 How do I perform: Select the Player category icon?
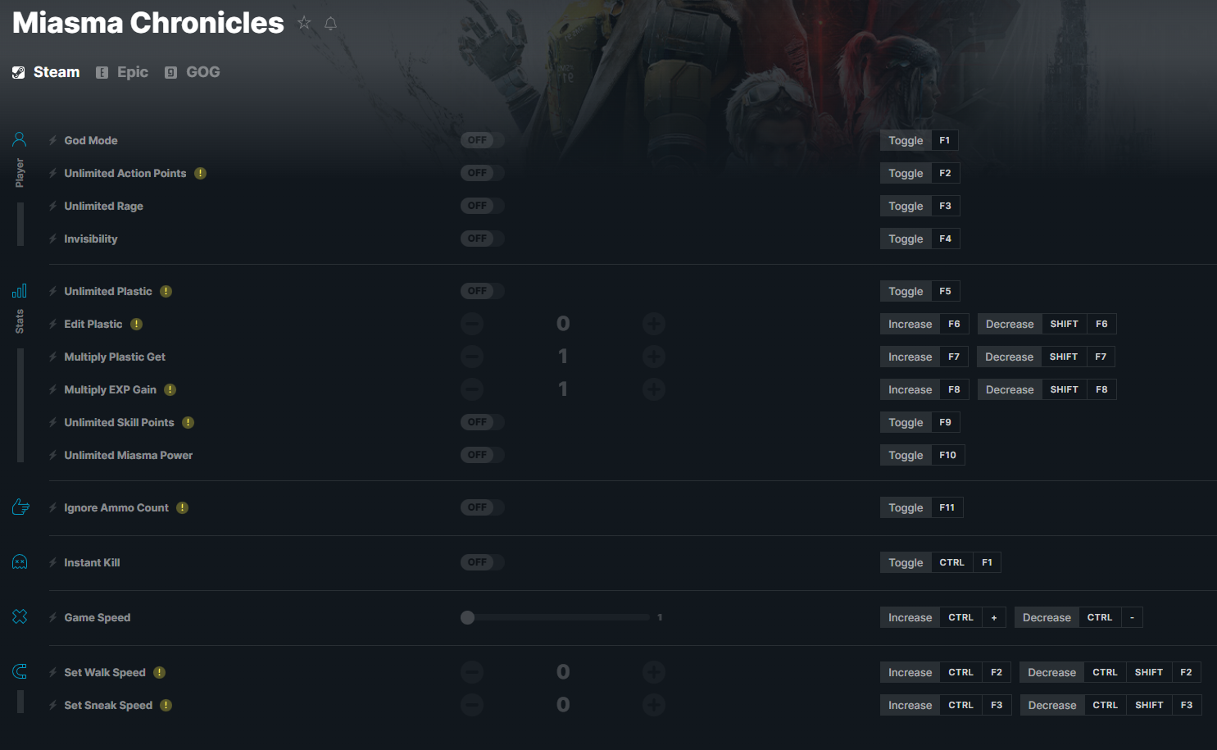(20, 139)
